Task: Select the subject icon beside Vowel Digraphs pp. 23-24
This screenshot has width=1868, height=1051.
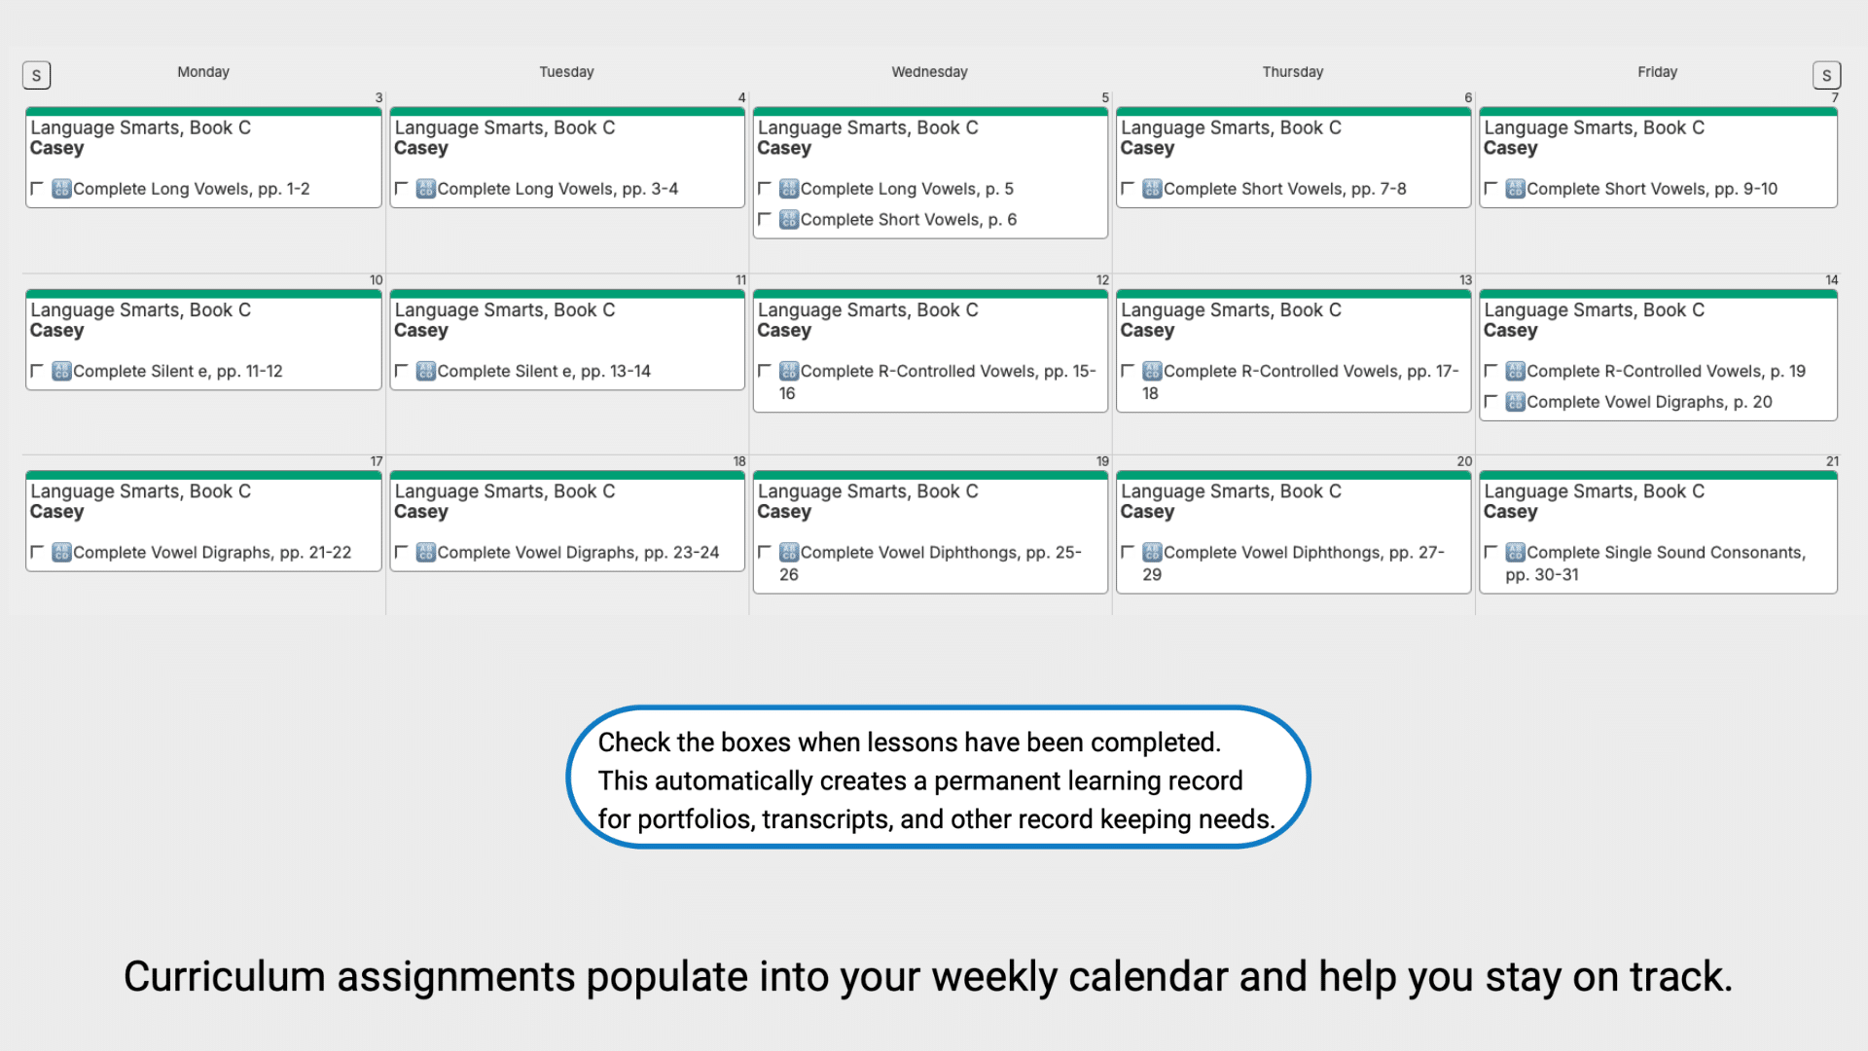Action: pos(424,552)
